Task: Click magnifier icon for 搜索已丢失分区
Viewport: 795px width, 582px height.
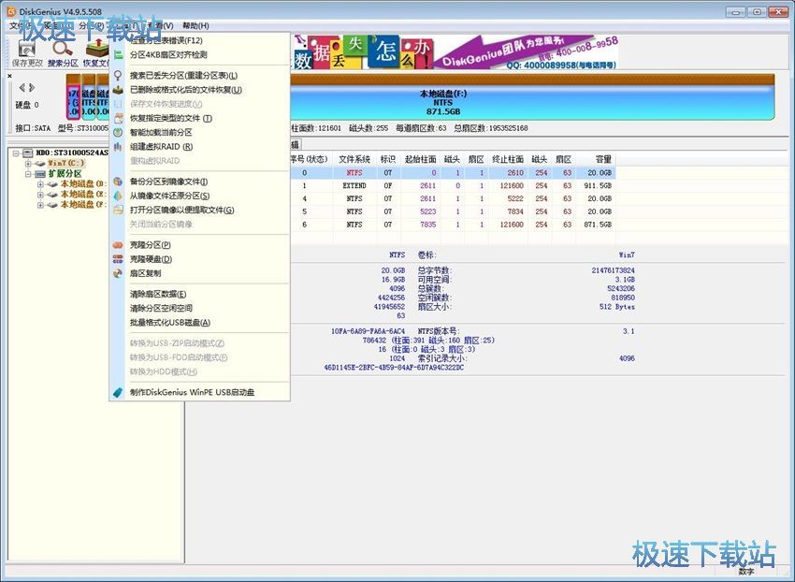Action: click(x=118, y=76)
